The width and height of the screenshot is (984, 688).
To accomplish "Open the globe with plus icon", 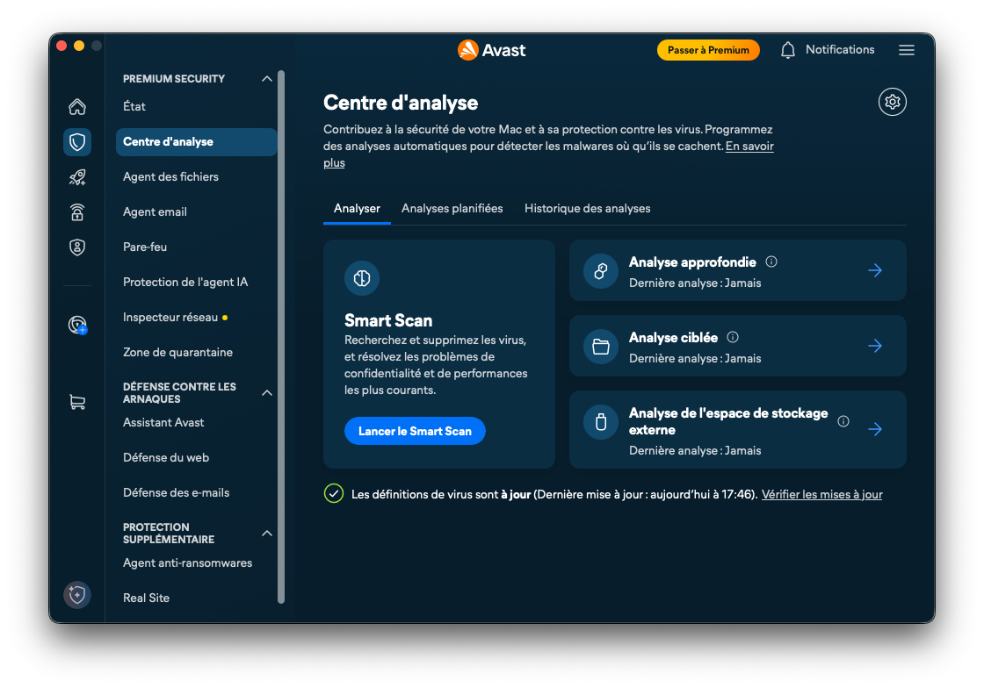I will pyautogui.click(x=77, y=325).
